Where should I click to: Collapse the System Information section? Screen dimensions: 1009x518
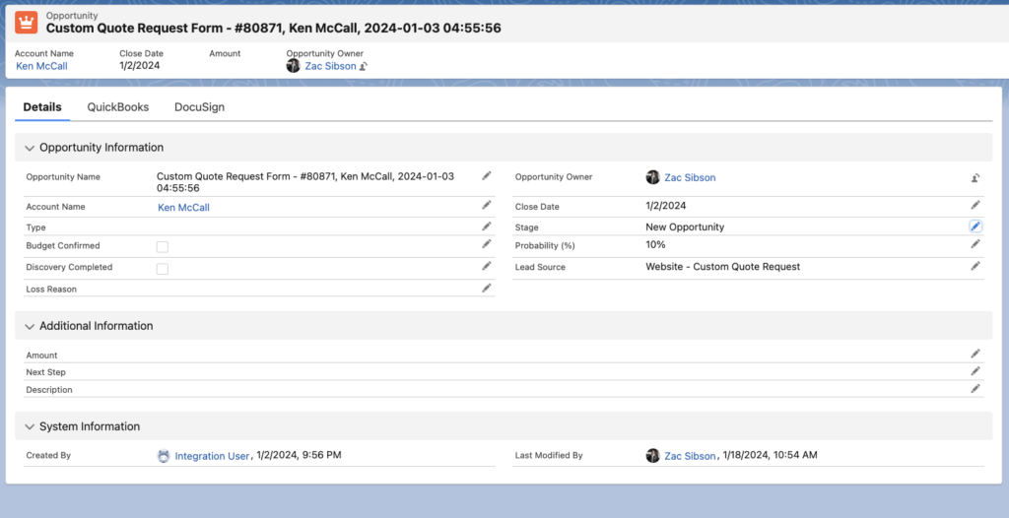click(x=29, y=426)
